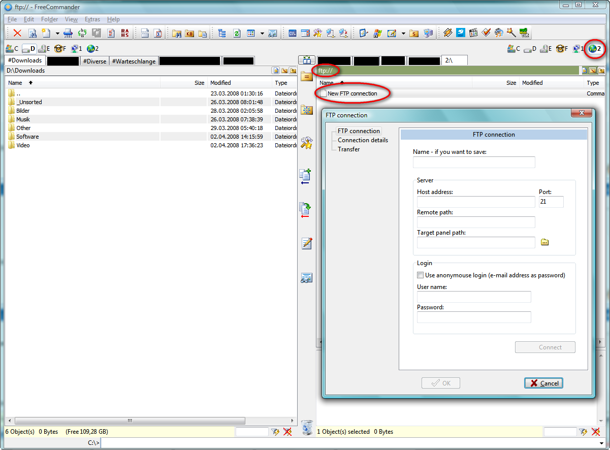This screenshot has width=610, height=450.
Task: Select FTP drive 2 in left drive bar
Action: click(x=92, y=49)
